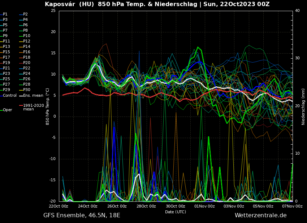Click the 07Nov 00z date tick label

click(x=292, y=206)
